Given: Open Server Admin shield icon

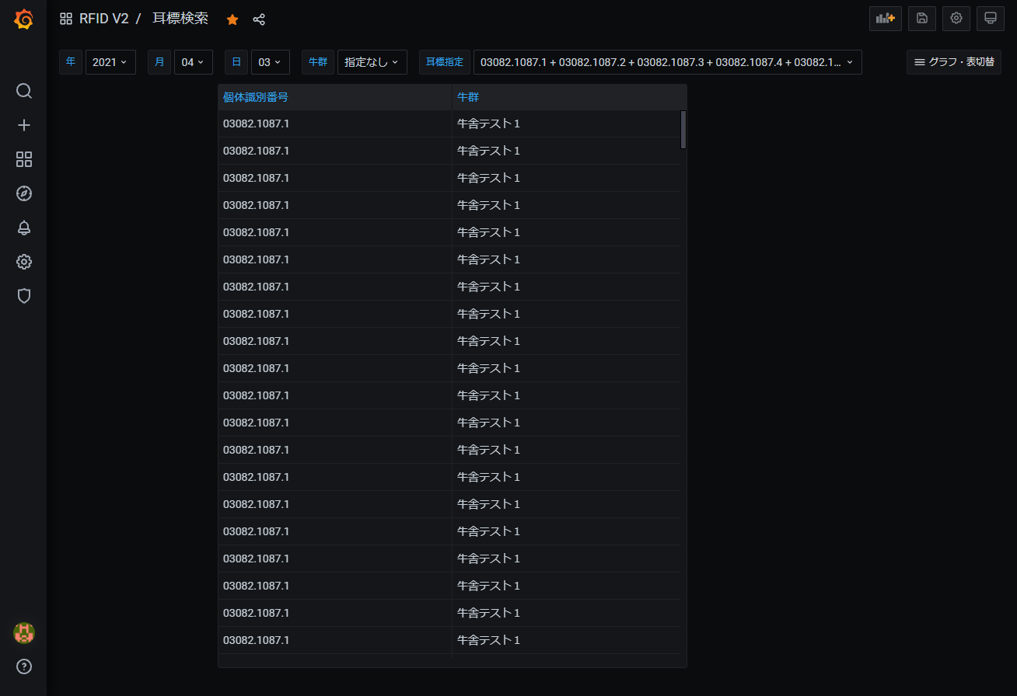Looking at the screenshot, I should point(23,296).
